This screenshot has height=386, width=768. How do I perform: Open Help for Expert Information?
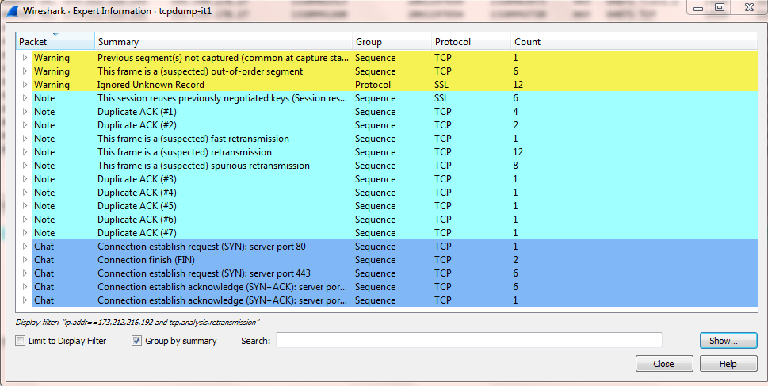tap(728, 364)
